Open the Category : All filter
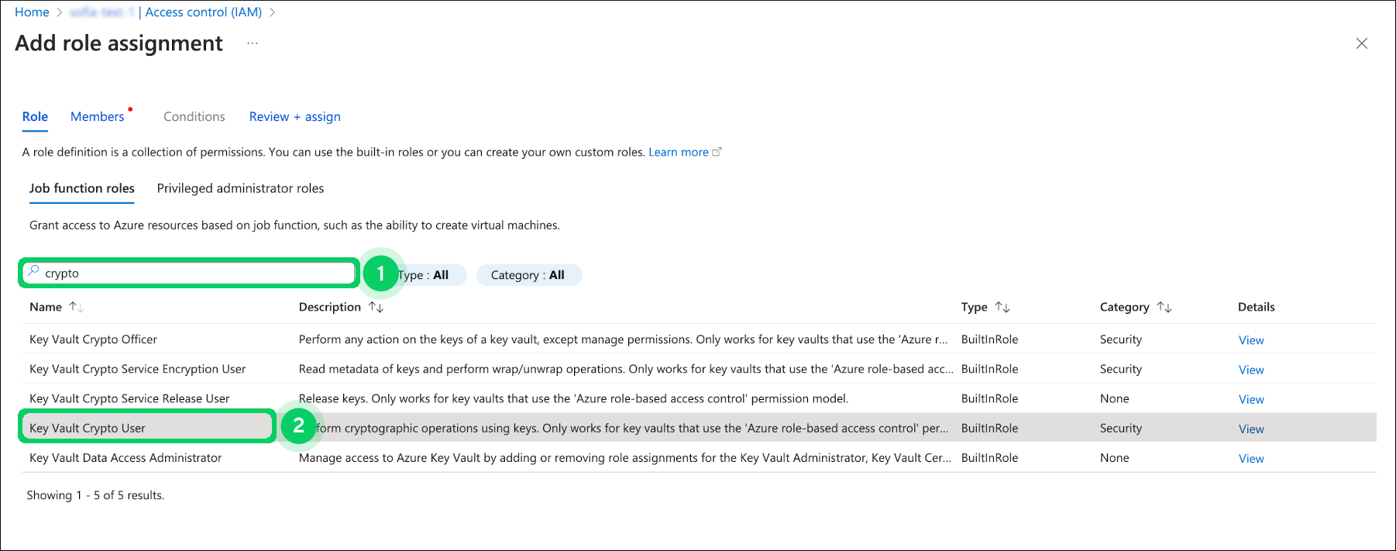The width and height of the screenshot is (1396, 551). (528, 275)
